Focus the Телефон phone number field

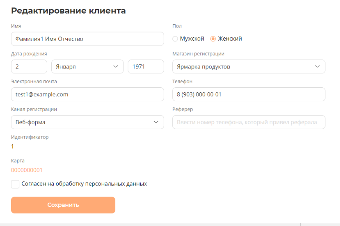(249, 94)
